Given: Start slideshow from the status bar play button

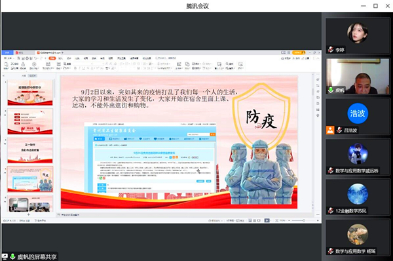Looking at the screenshot, I should pos(267,220).
